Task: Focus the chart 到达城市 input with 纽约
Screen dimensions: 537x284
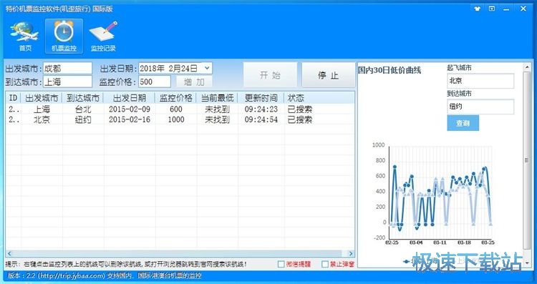Action: pyautogui.click(x=480, y=107)
